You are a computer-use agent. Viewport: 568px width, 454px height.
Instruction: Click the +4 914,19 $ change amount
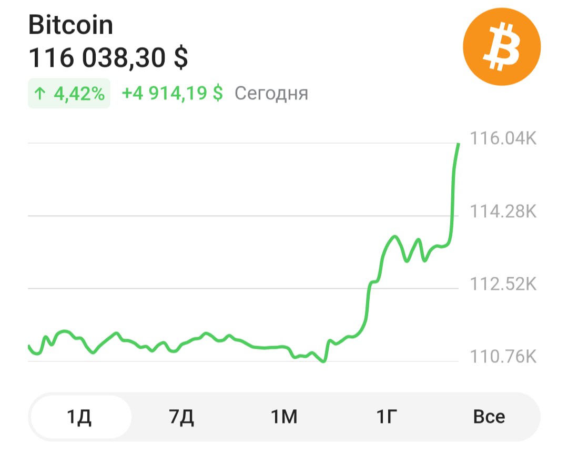(172, 94)
